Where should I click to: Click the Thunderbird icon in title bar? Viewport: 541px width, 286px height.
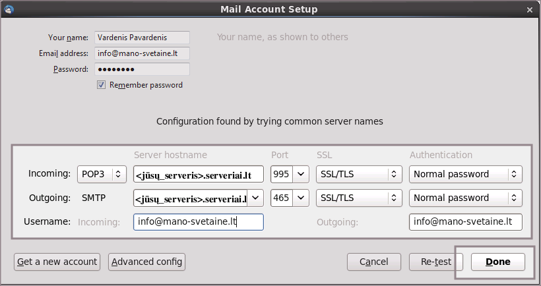9,9
